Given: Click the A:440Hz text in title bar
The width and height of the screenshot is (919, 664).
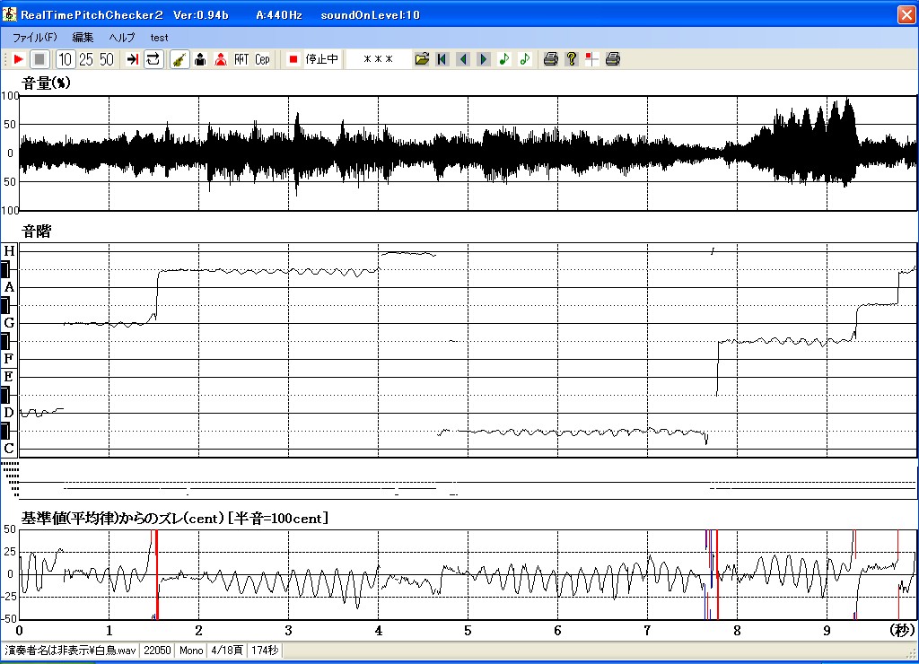Looking at the screenshot, I should pos(279,15).
